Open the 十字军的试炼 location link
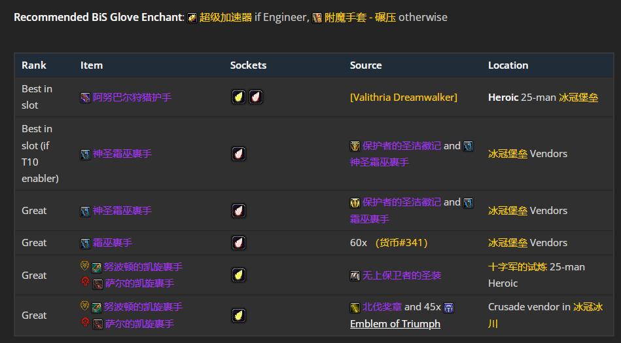Screen dimensions: 621x343 coord(517,267)
